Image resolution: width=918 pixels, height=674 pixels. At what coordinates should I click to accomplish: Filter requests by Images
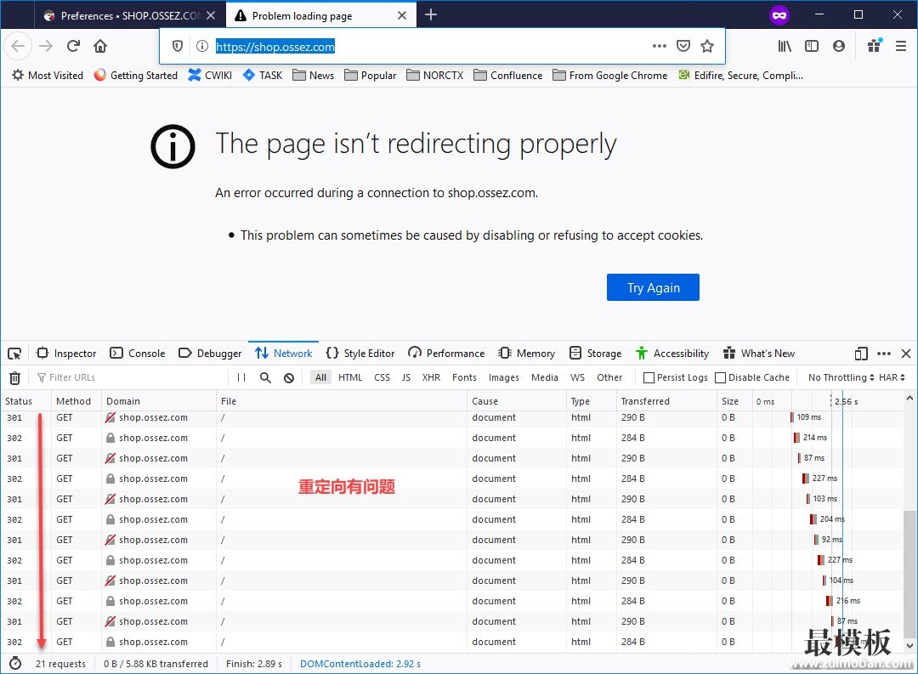(504, 377)
